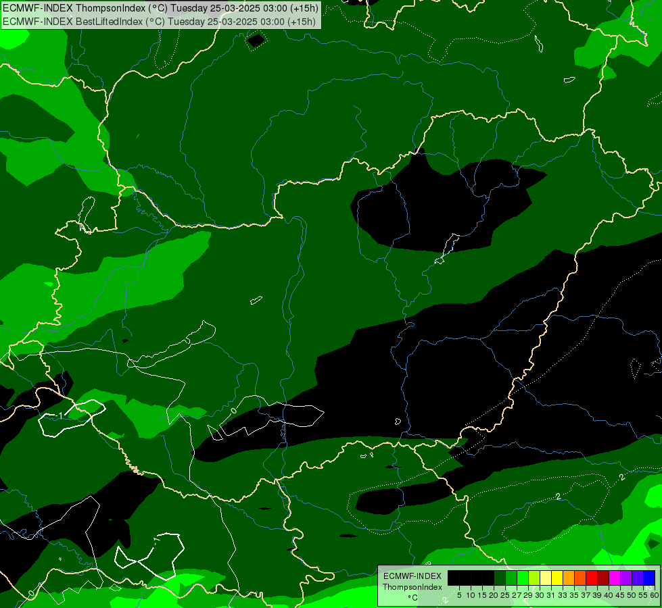Image resolution: width=662 pixels, height=608 pixels.
Task: Click legend tick label '20'
Action: coord(494,595)
